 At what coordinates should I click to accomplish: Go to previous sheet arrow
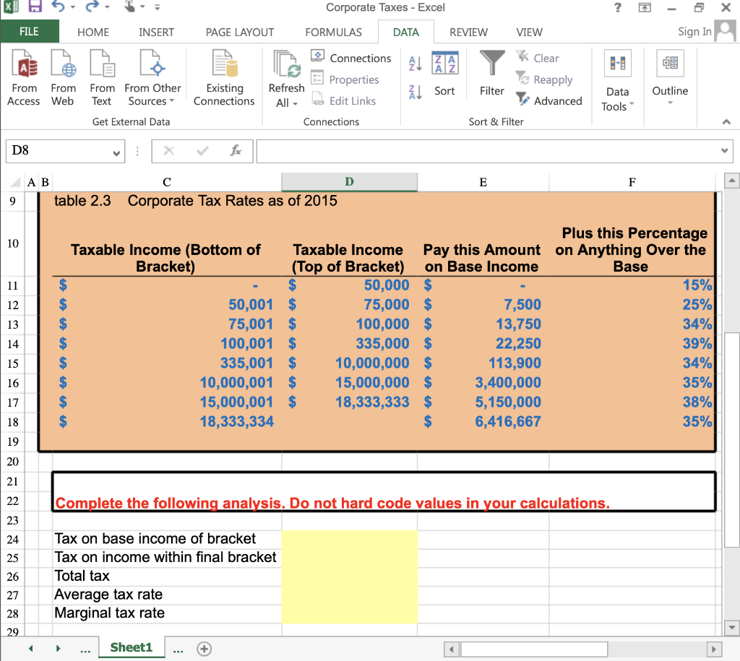point(30,649)
